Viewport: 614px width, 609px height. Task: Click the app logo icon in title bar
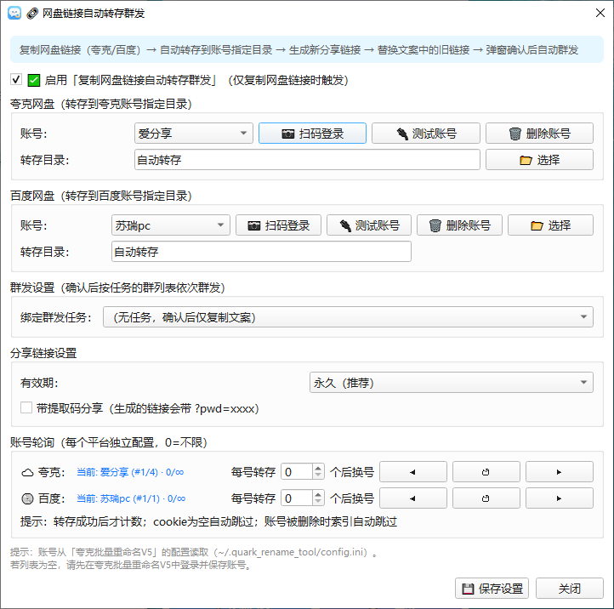coord(14,13)
